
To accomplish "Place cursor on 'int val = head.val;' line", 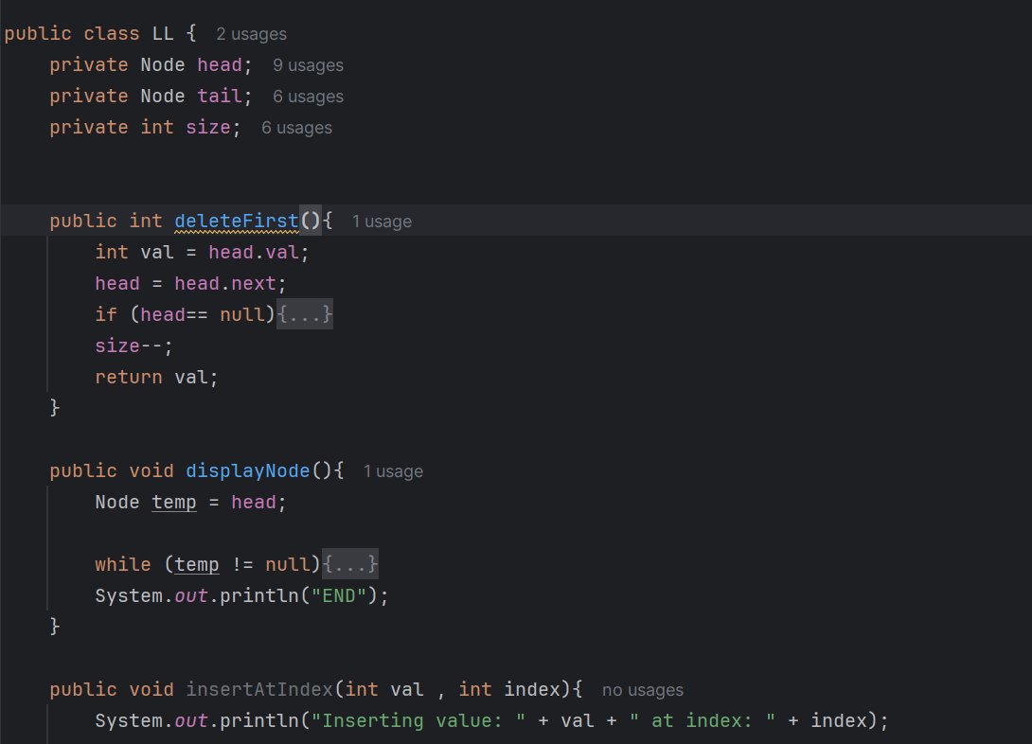I will coord(202,253).
